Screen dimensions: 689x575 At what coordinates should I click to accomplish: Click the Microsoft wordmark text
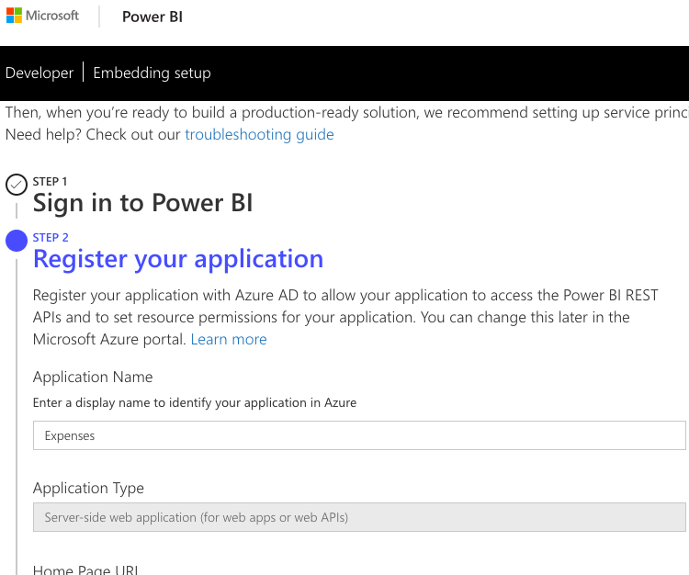(52, 16)
